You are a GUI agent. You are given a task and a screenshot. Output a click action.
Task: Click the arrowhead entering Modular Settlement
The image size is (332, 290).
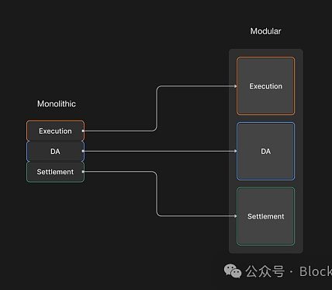[236, 216]
